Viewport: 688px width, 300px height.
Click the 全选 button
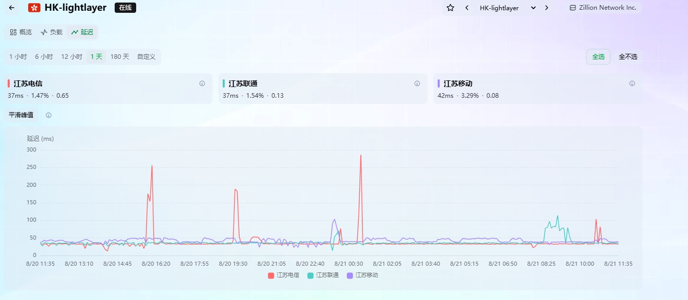(x=598, y=57)
